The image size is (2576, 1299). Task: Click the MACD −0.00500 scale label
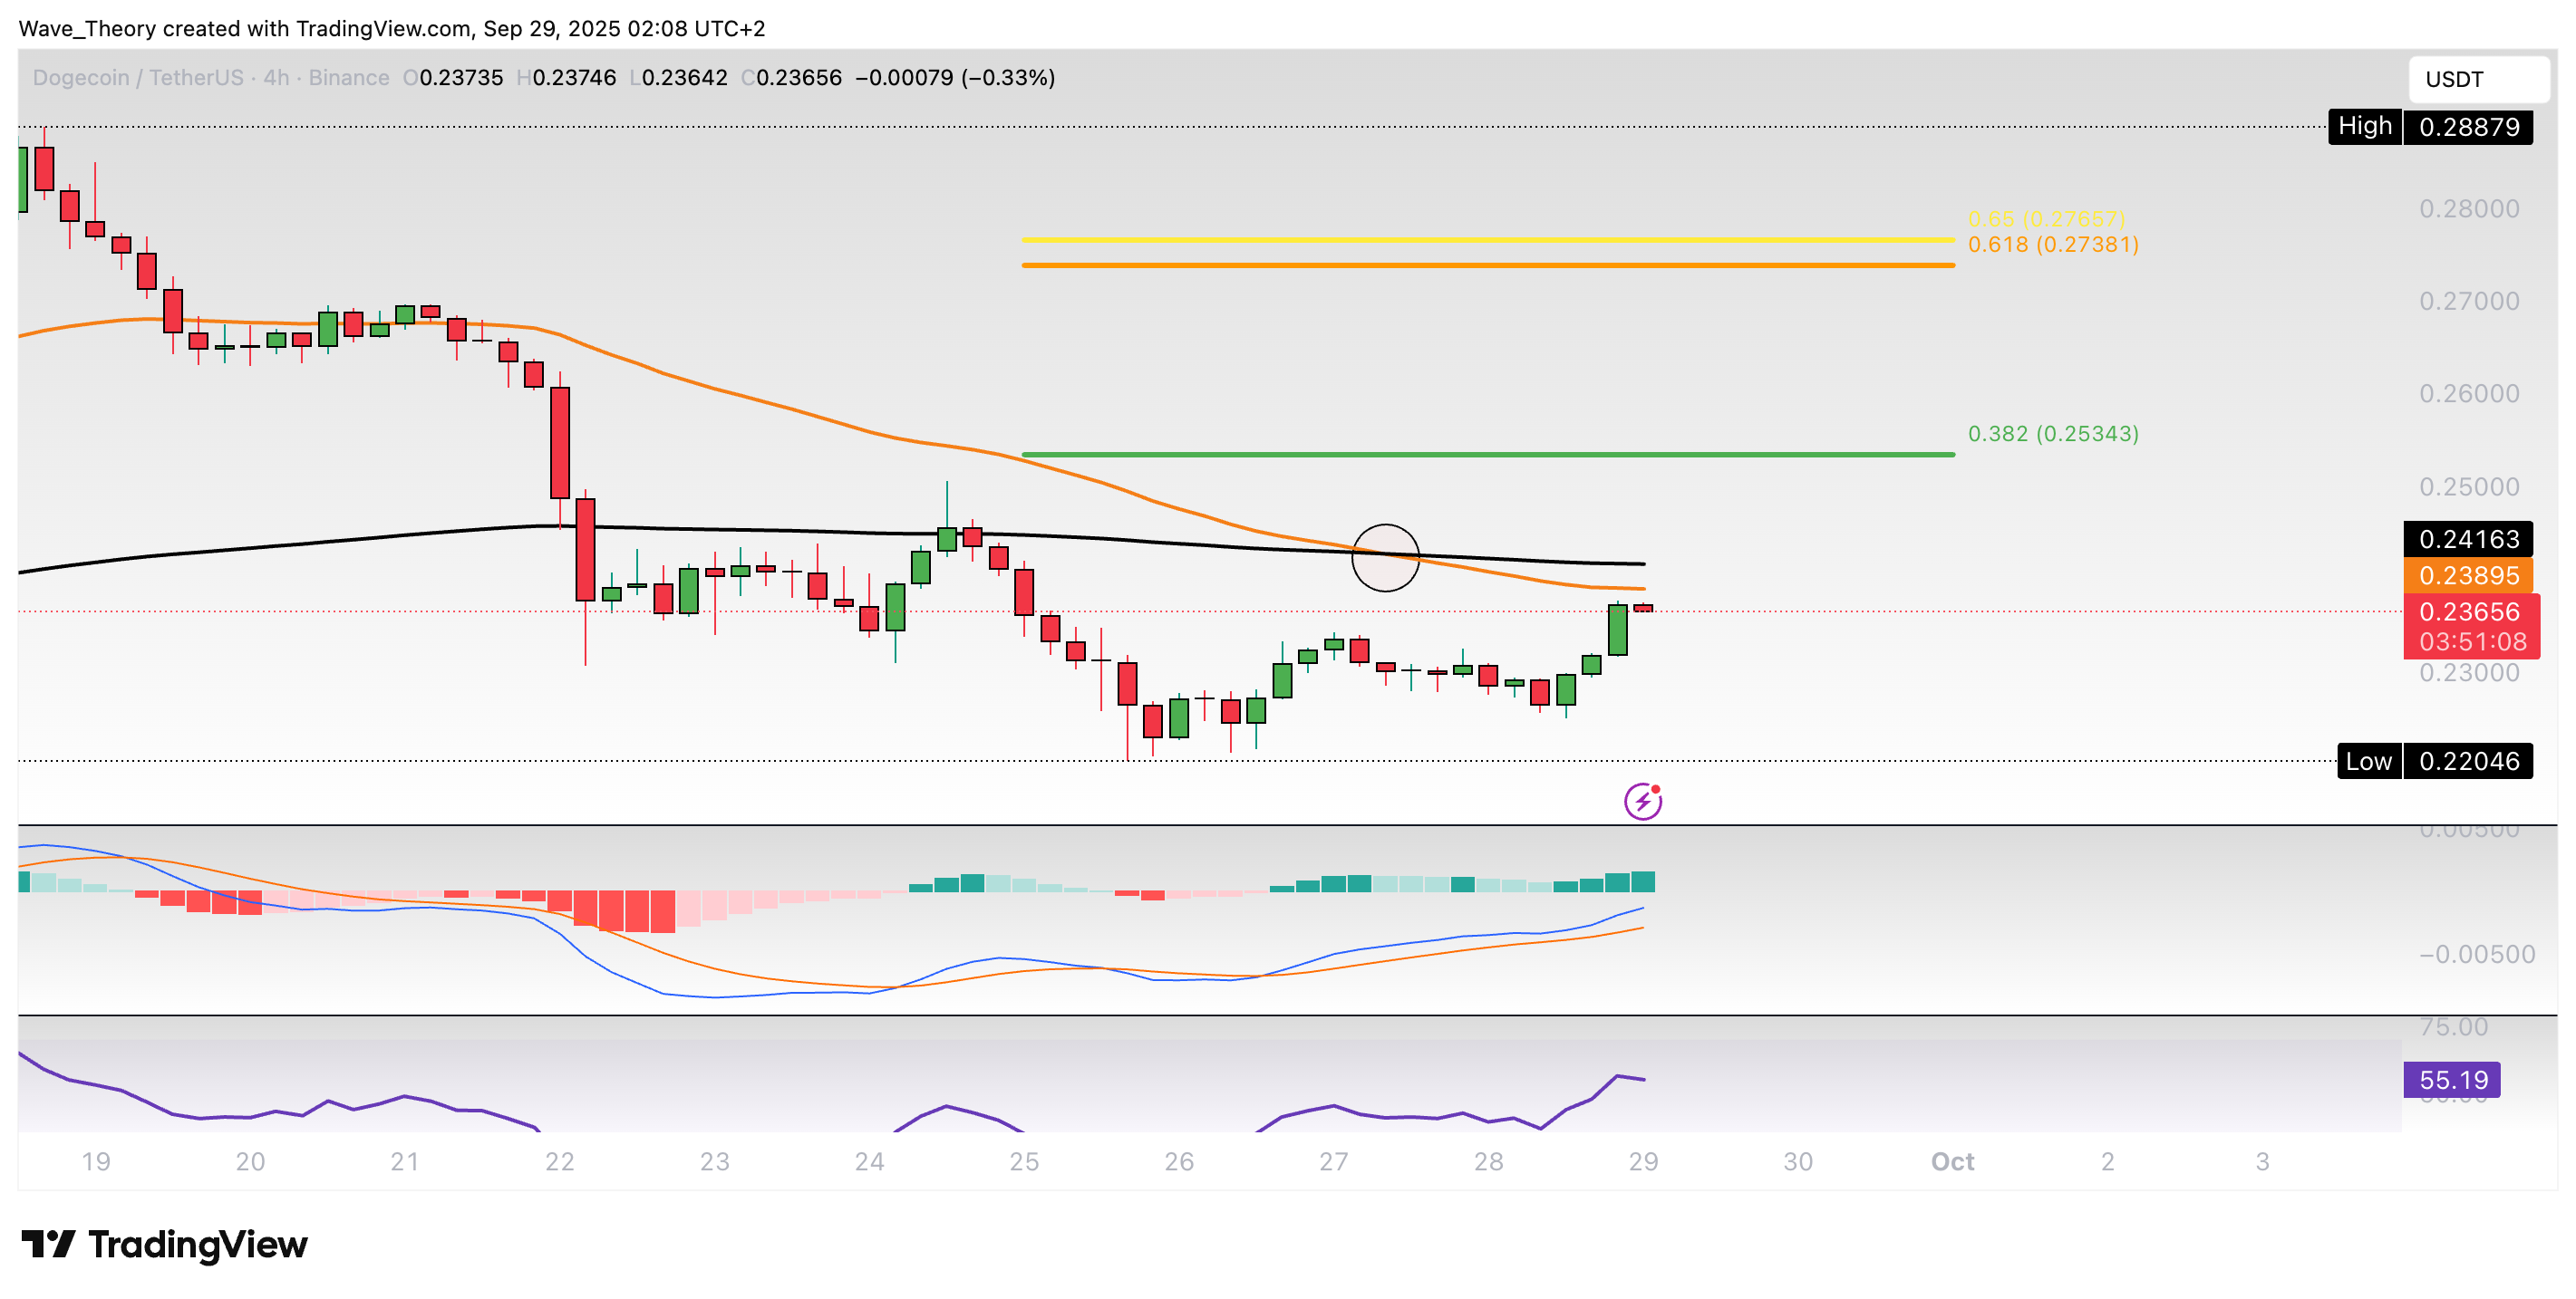[x=2476, y=954]
